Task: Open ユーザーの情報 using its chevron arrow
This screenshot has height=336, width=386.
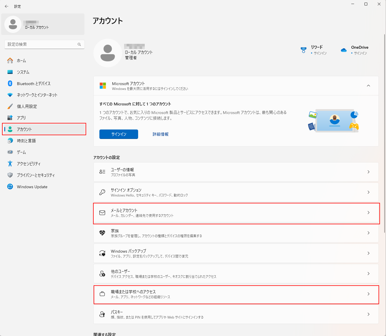Action: (368, 172)
